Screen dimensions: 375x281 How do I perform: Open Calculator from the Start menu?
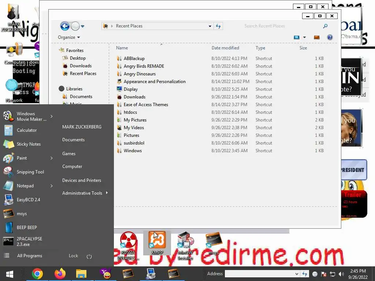click(27, 130)
